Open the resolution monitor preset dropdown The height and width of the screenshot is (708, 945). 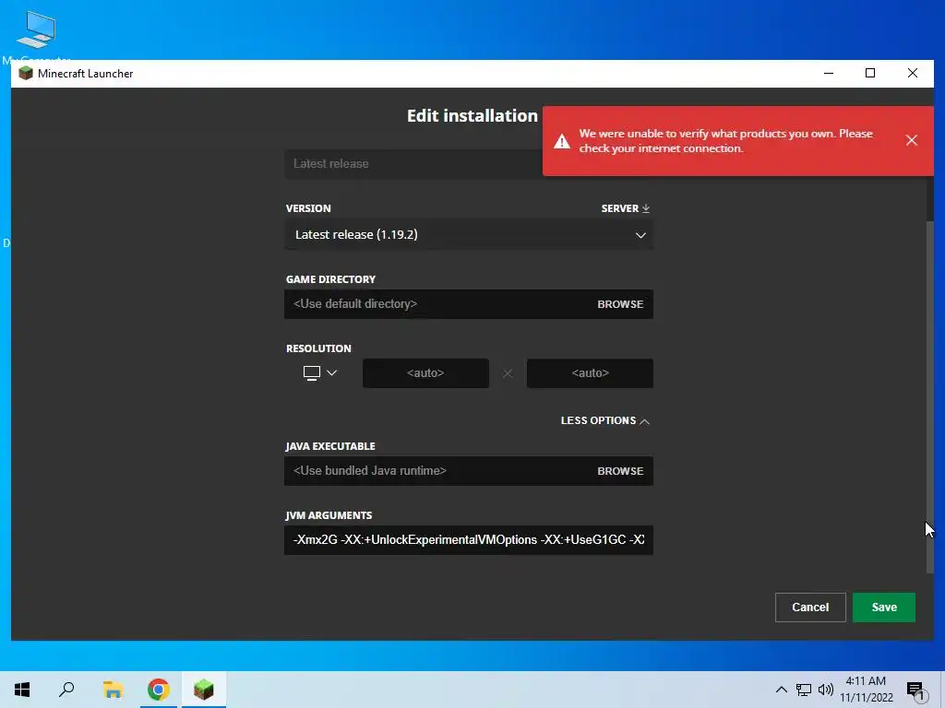(320, 372)
